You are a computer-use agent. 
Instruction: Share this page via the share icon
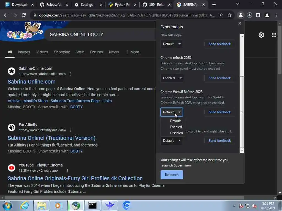[x=221, y=15]
